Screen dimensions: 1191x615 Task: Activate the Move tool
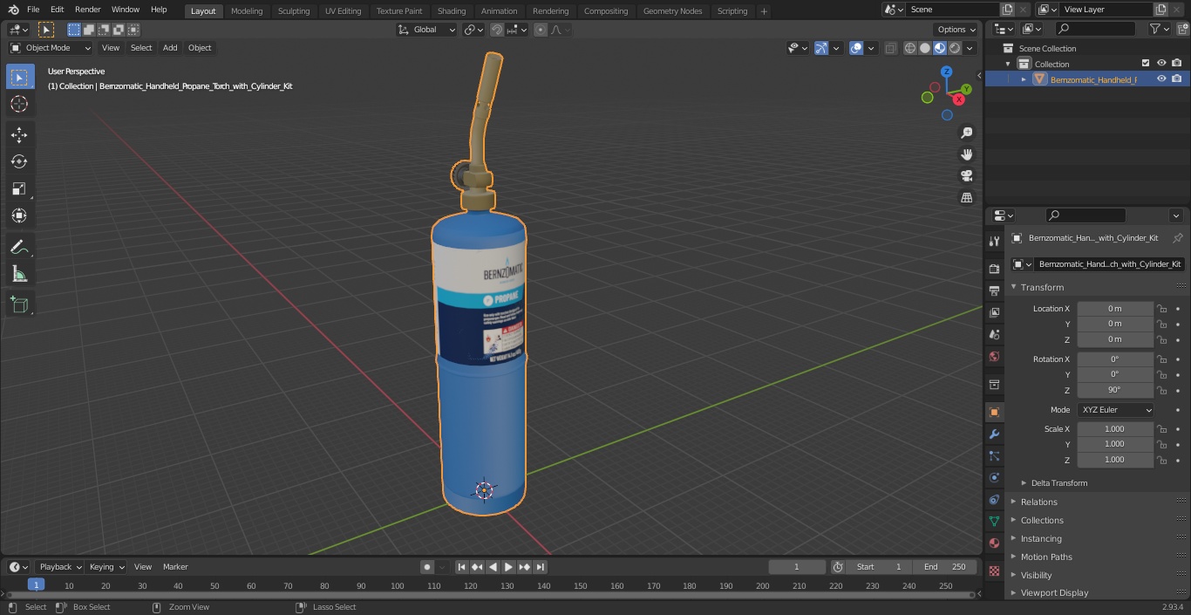pos(19,134)
